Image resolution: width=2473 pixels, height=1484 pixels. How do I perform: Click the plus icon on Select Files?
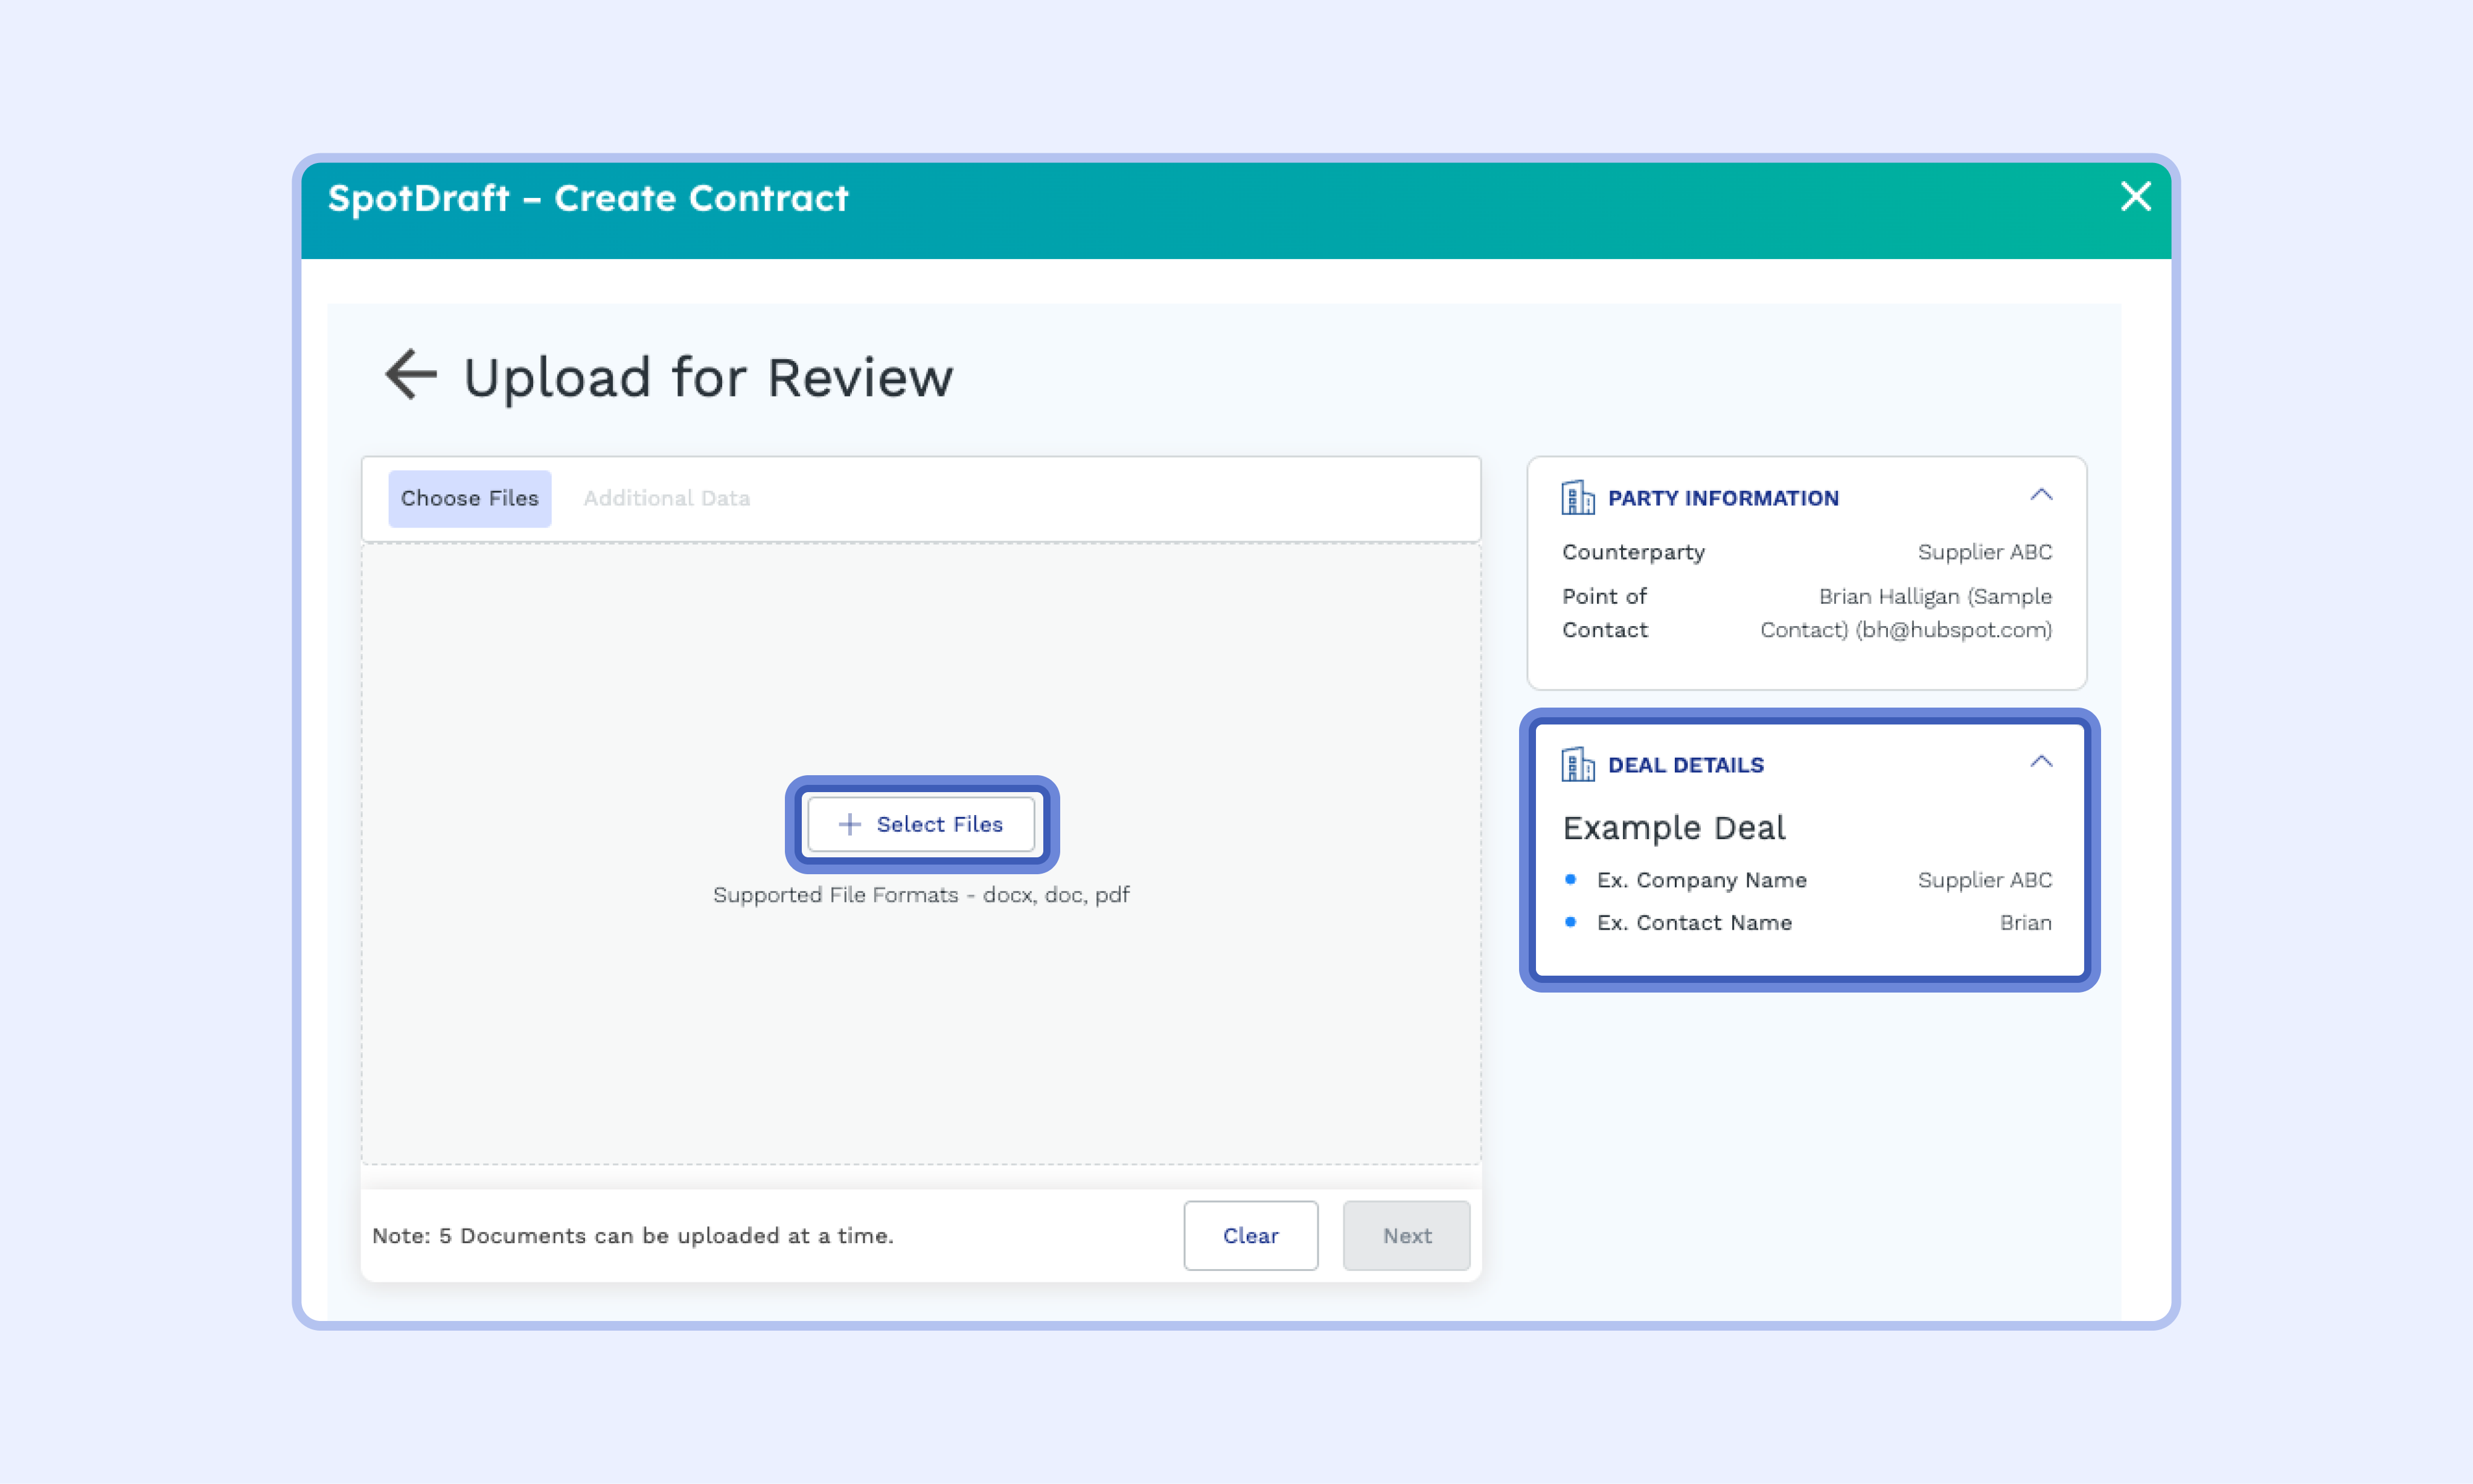849,824
